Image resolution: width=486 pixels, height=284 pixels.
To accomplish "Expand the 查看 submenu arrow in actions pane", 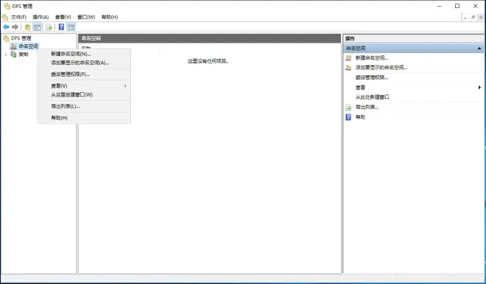I will (479, 87).
